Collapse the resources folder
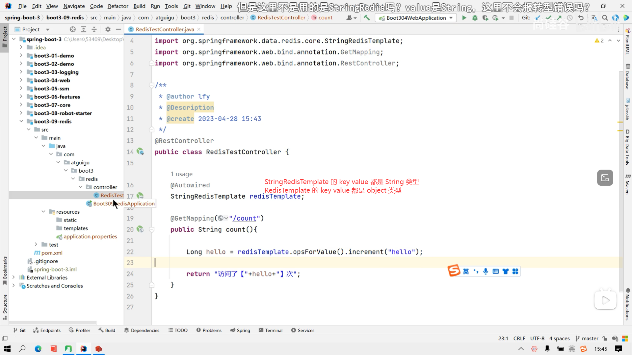The width and height of the screenshot is (632, 355). (x=43, y=212)
